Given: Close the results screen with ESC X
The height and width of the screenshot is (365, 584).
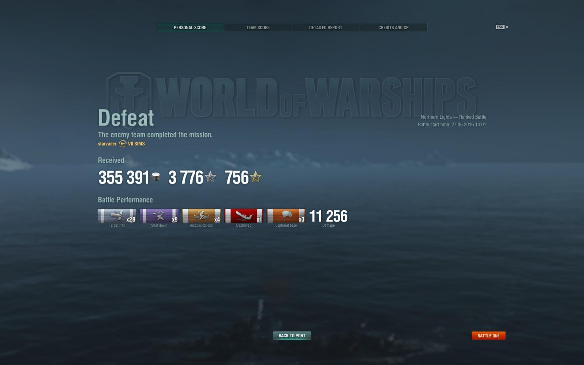Looking at the screenshot, I should (502, 27).
